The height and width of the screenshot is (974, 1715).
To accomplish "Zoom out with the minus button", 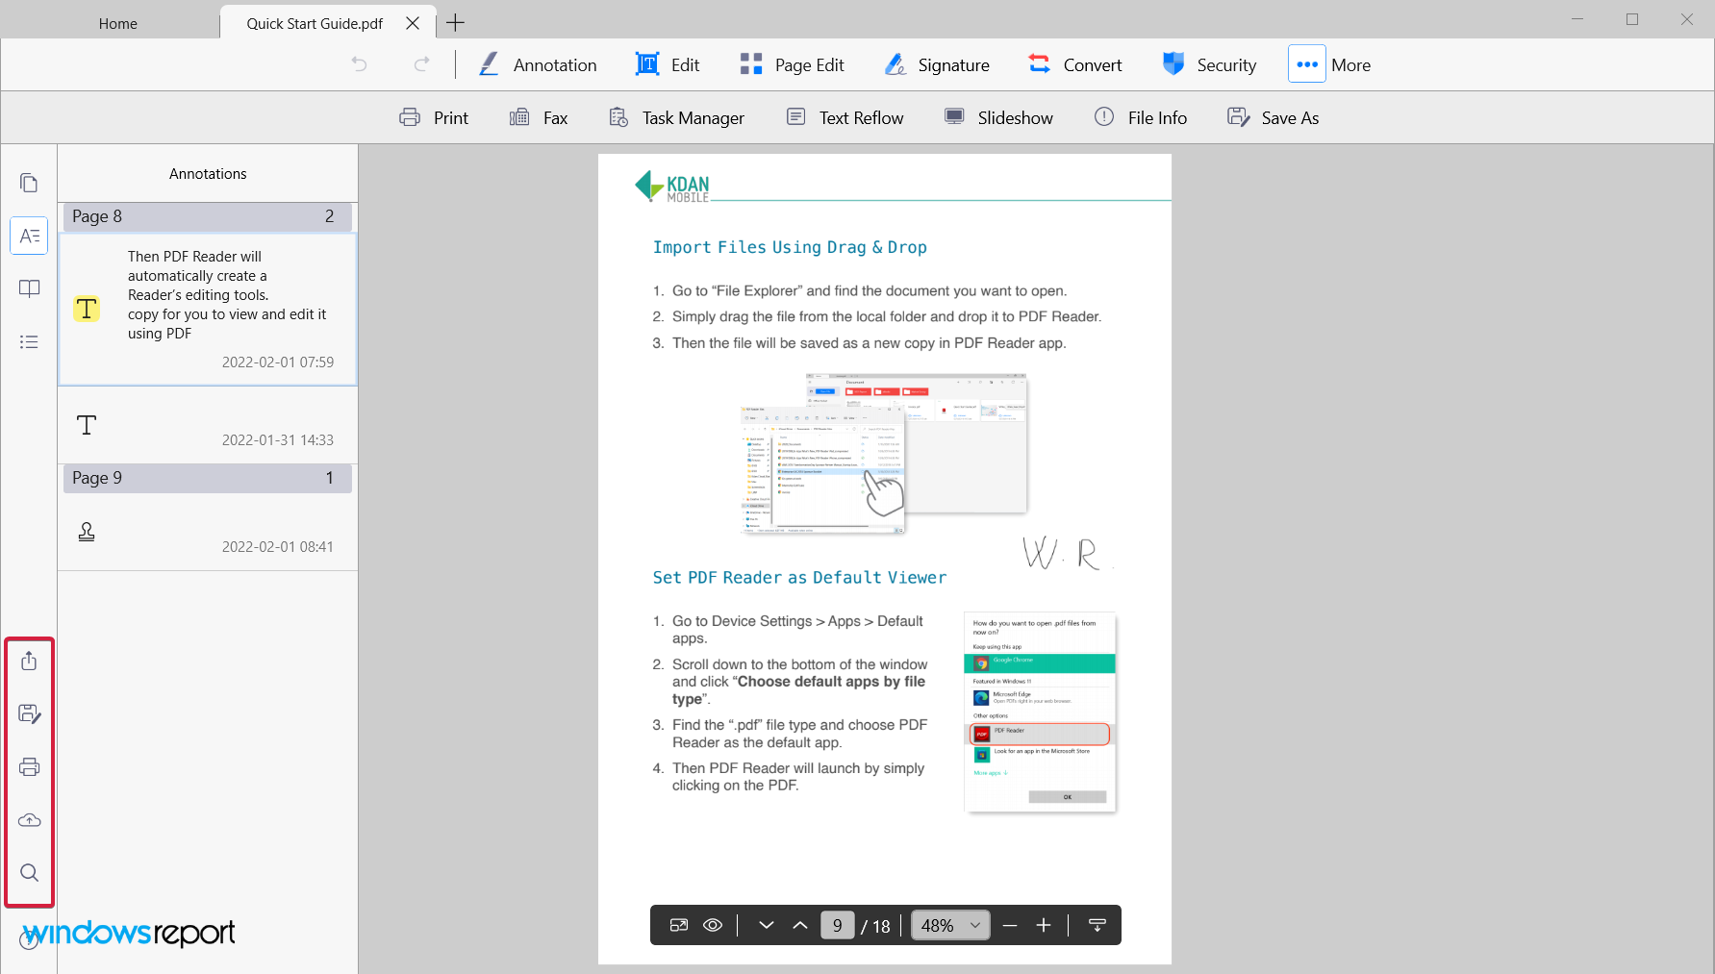I will (1010, 925).
